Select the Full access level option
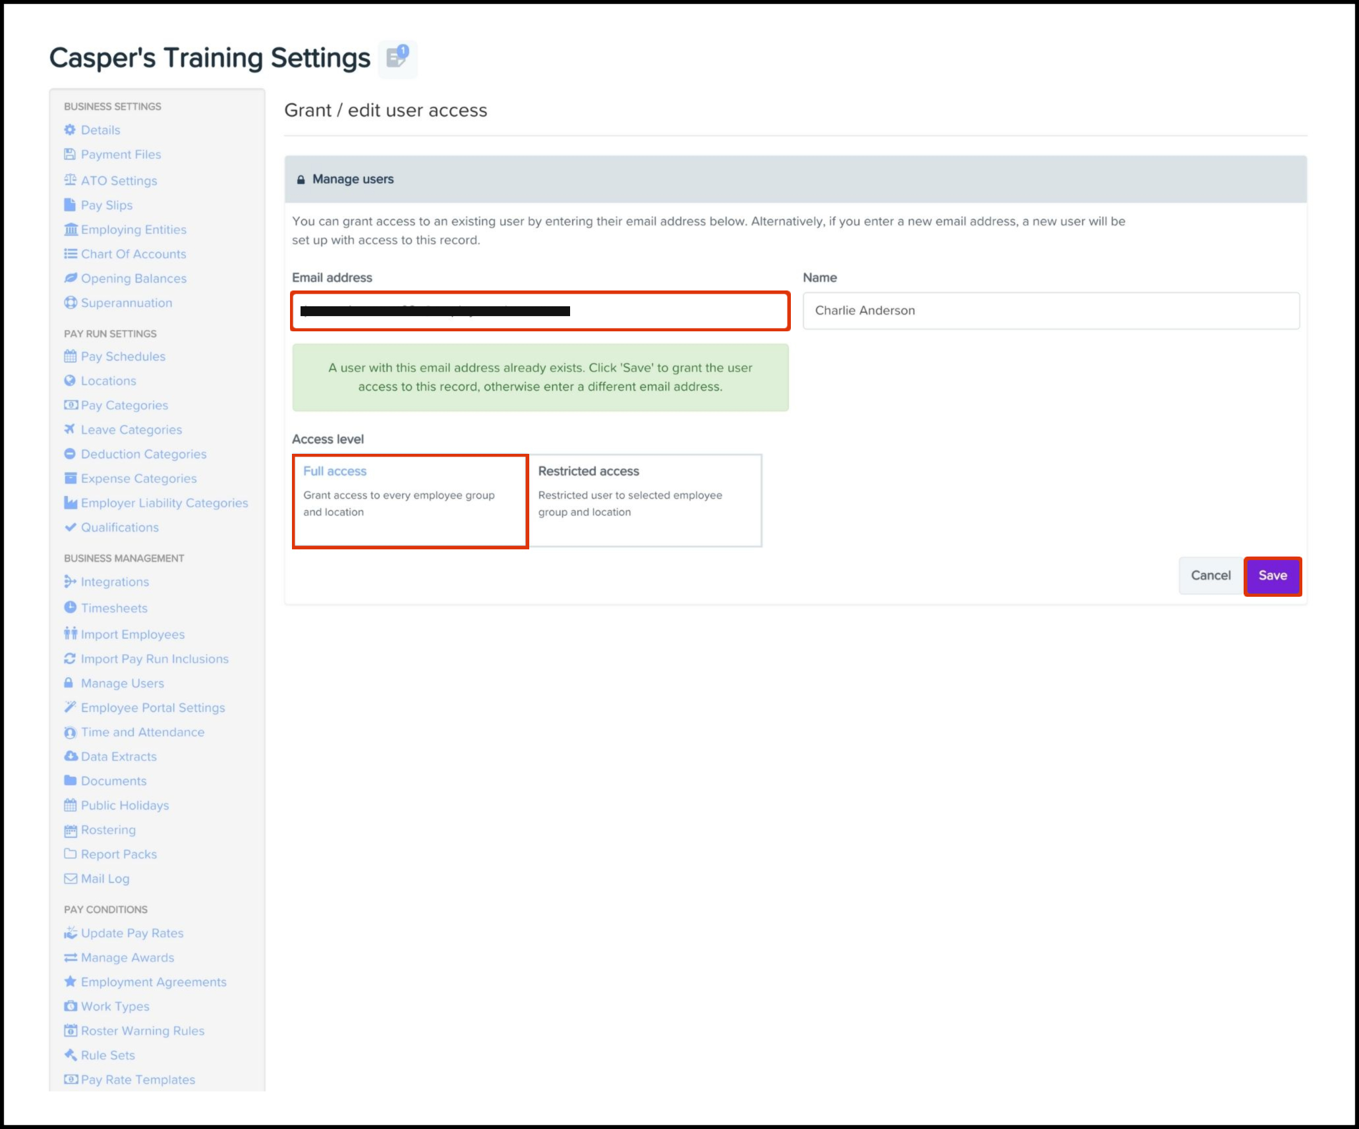1359x1129 pixels. pos(410,501)
